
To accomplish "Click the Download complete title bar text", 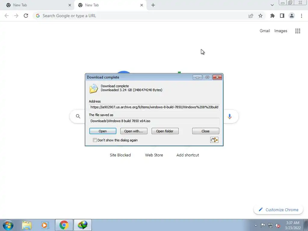I will [103, 77].
